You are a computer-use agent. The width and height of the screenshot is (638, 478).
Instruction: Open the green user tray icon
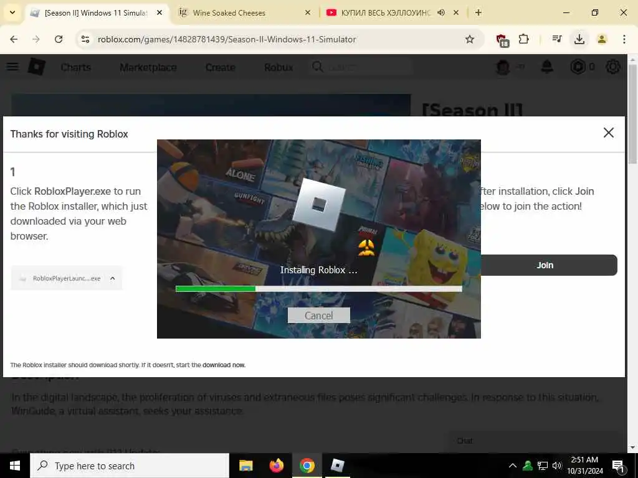pyautogui.click(x=528, y=466)
